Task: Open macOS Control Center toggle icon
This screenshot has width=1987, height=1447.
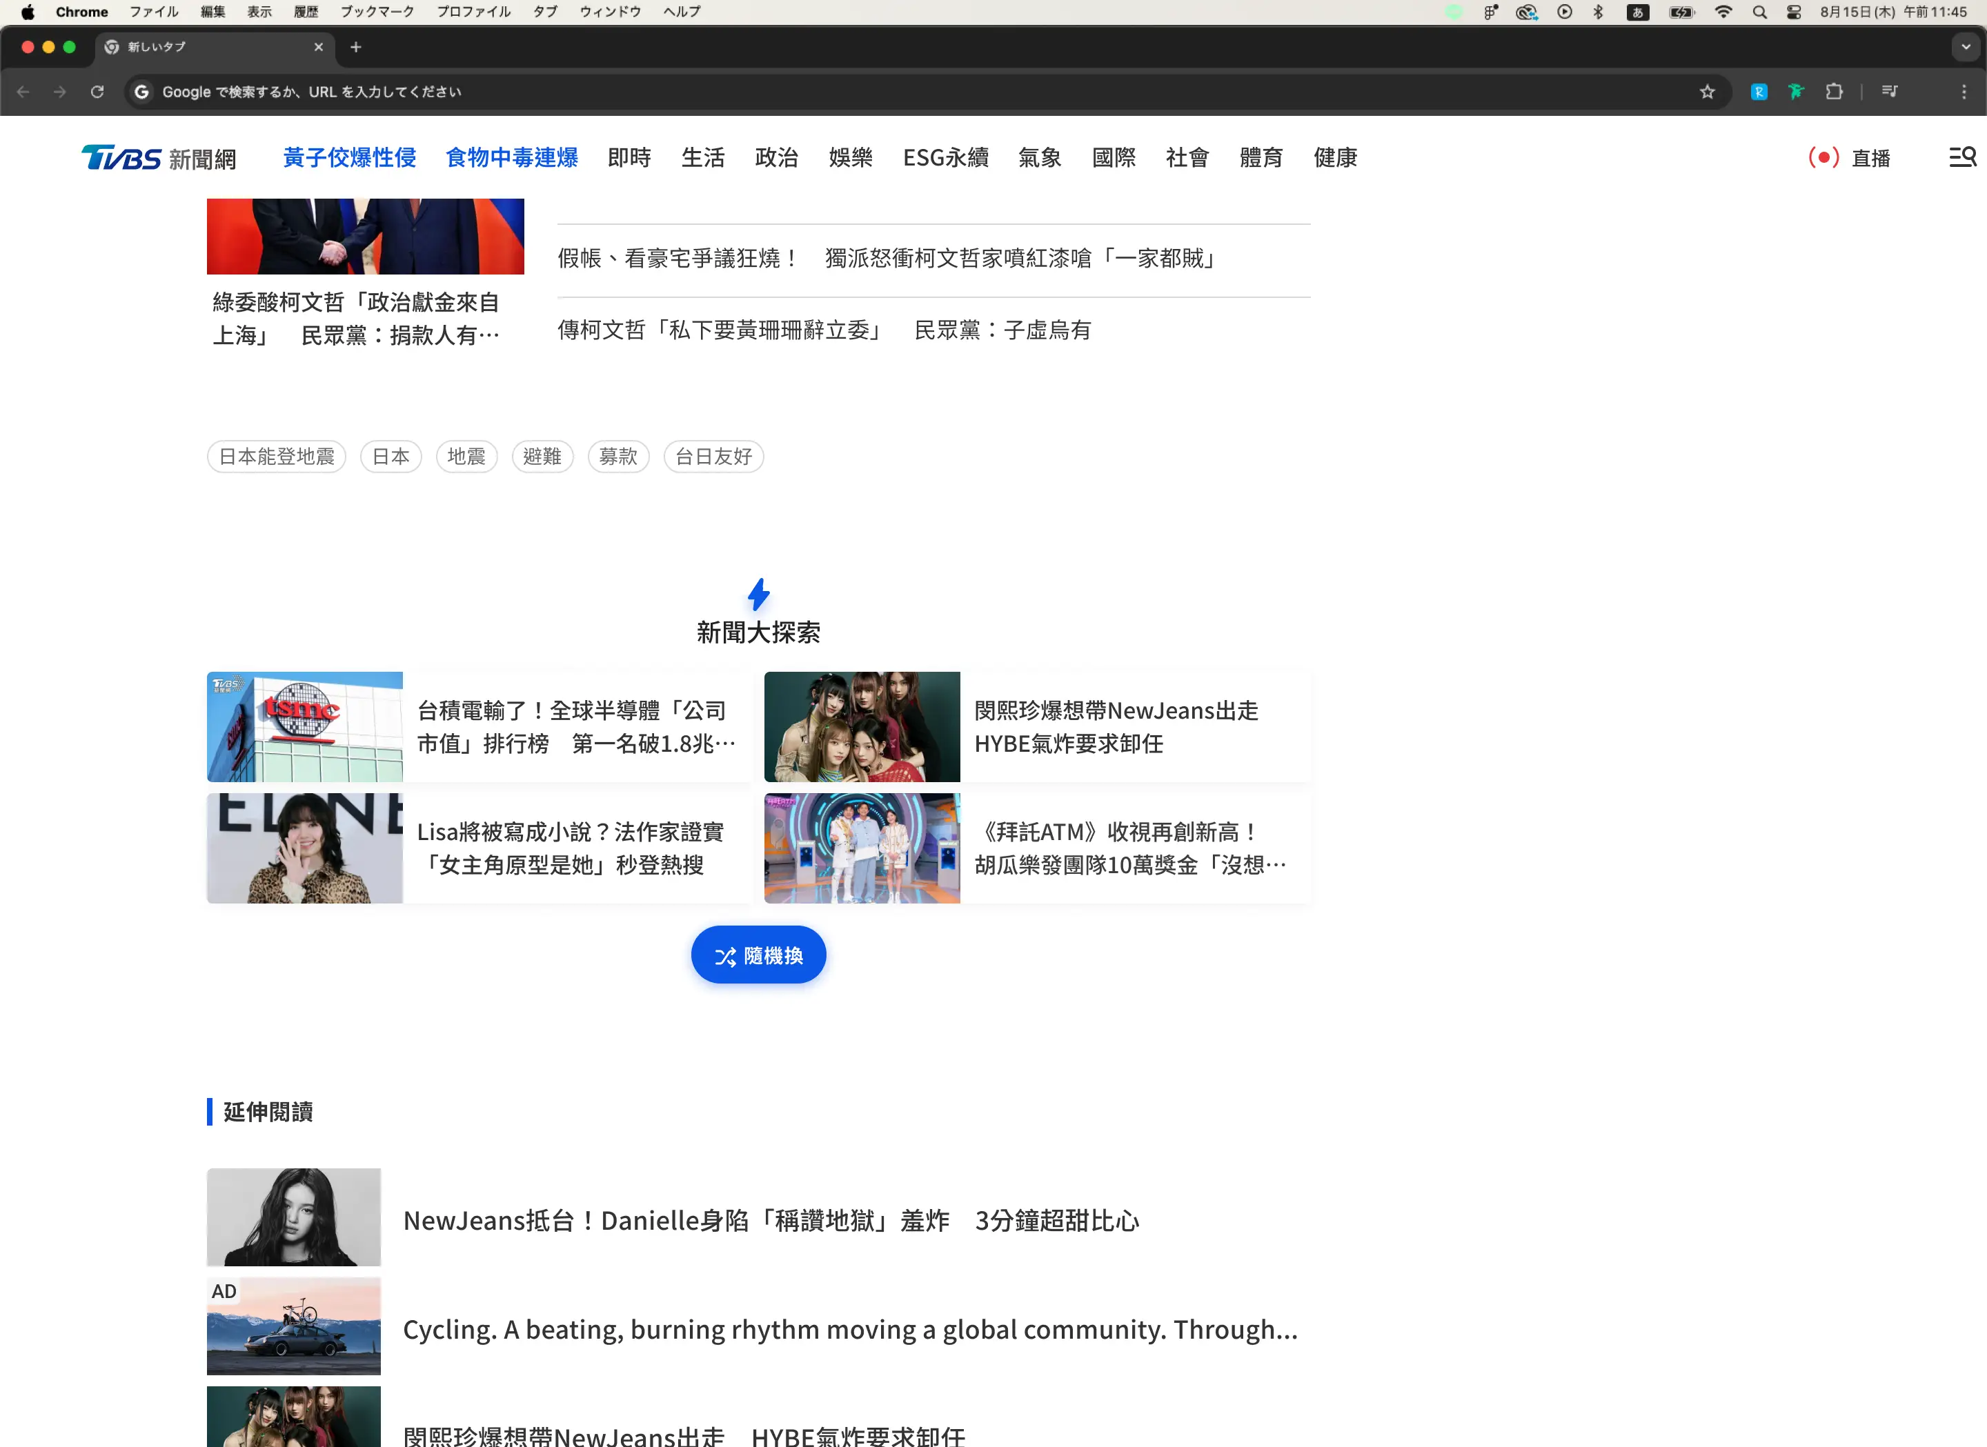Action: (1793, 12)
